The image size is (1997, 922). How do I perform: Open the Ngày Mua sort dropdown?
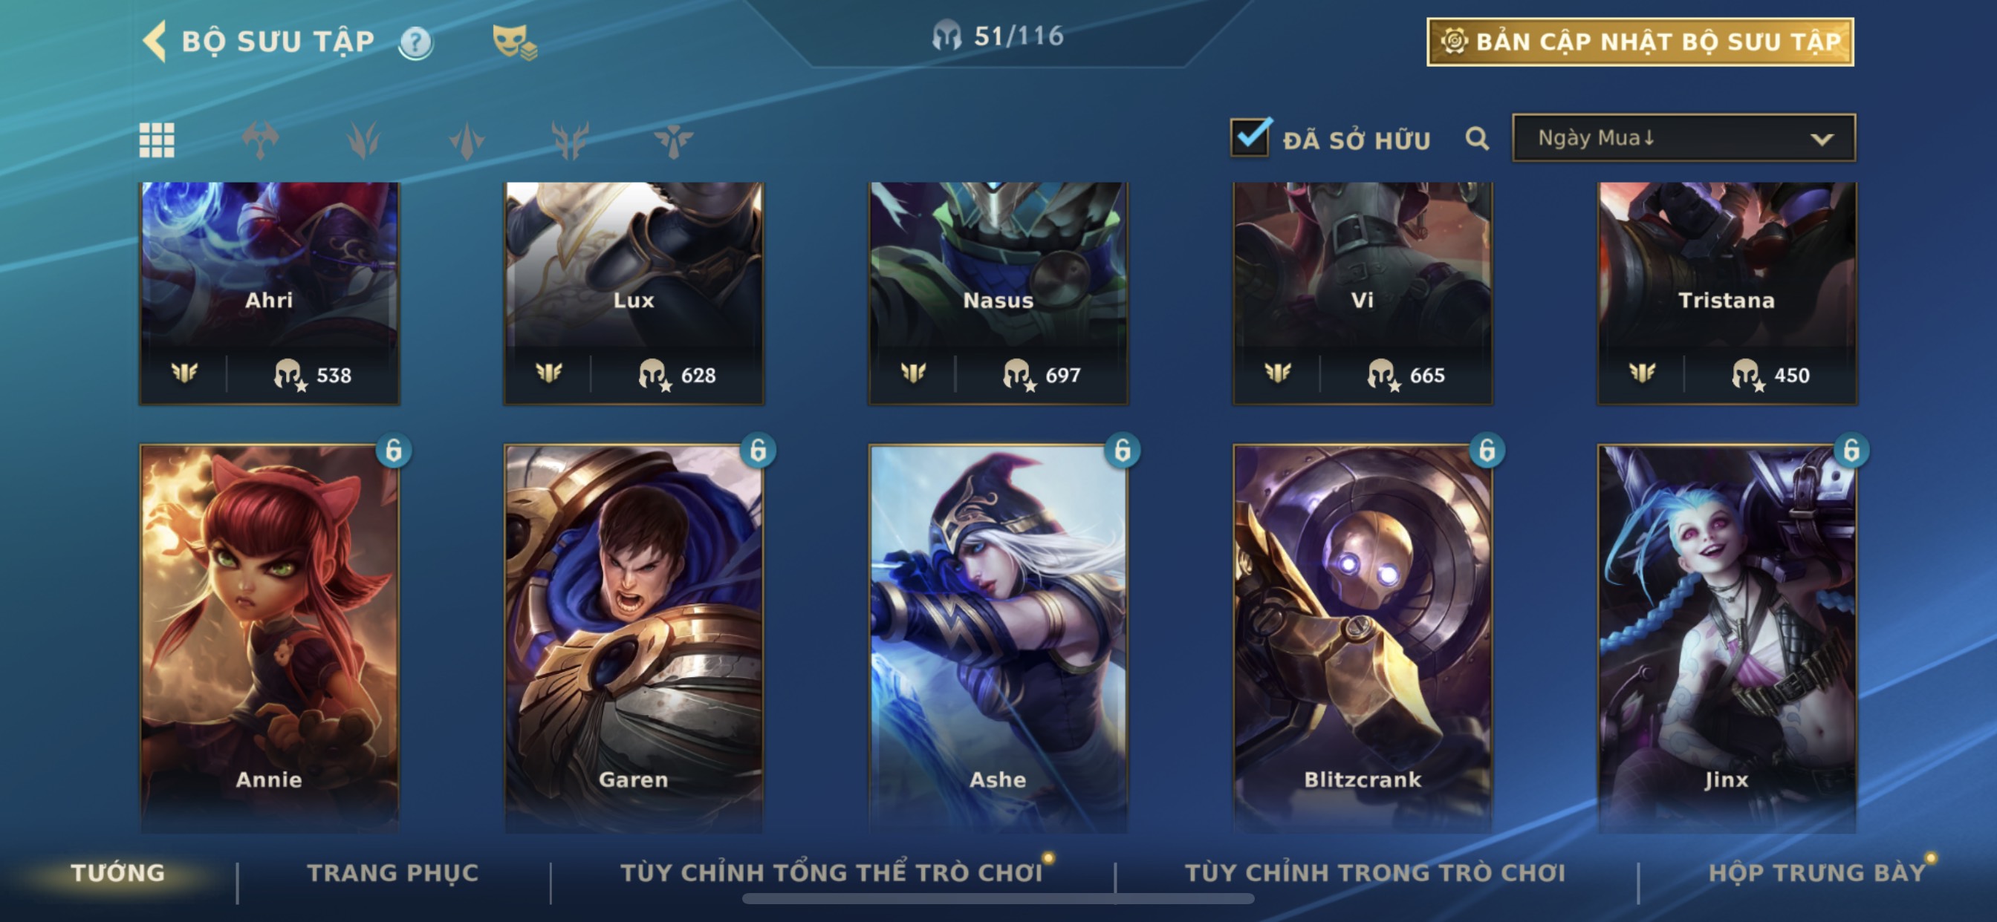(x=1683, y=138)
